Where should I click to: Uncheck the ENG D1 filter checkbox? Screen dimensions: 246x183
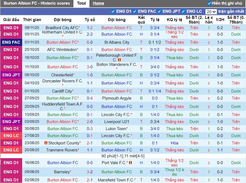113,11
